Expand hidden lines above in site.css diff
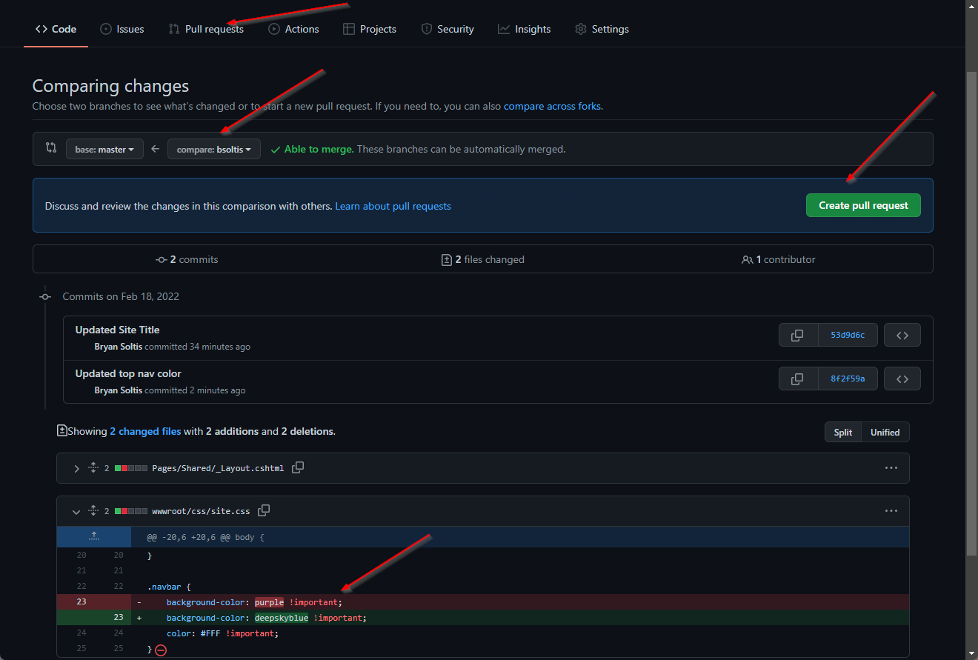Viewport: 978px width, 660px height. (94, 536)
